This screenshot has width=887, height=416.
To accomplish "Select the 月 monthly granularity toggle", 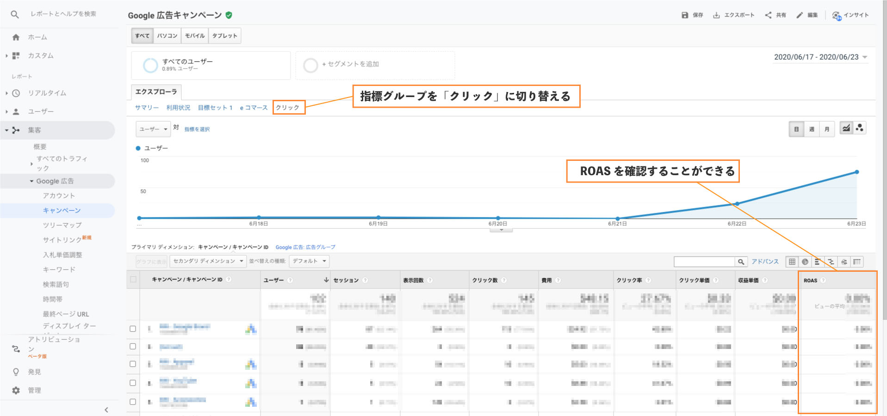I will click(x=827, y=129).
